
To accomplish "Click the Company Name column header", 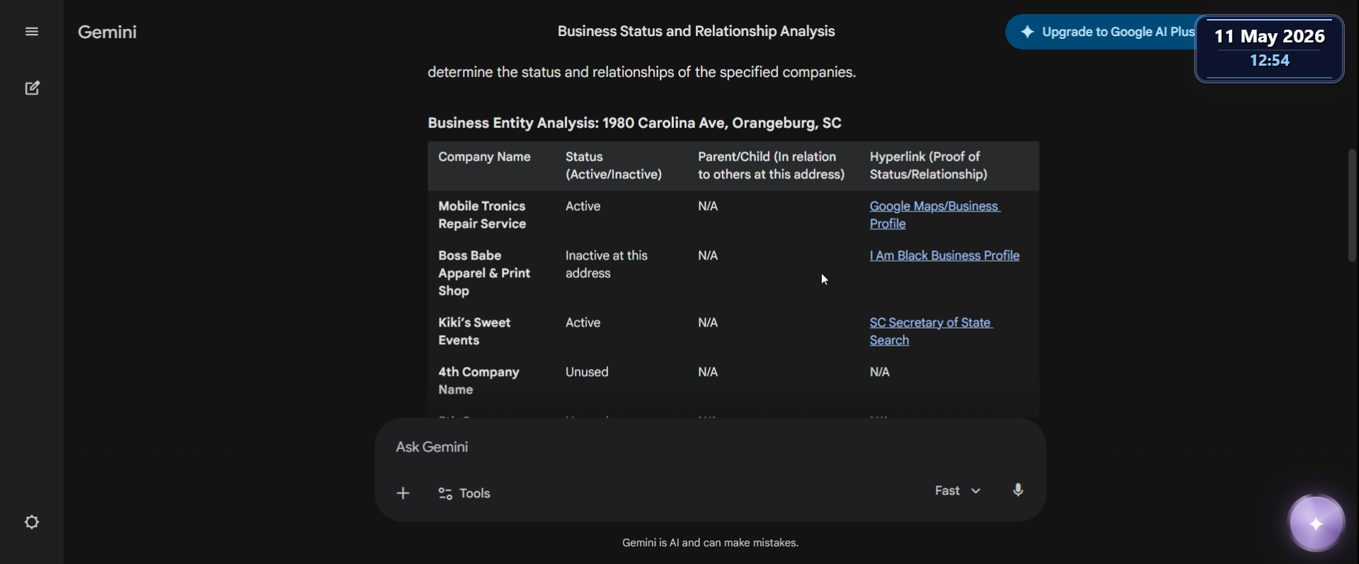I will click(484, 157).
